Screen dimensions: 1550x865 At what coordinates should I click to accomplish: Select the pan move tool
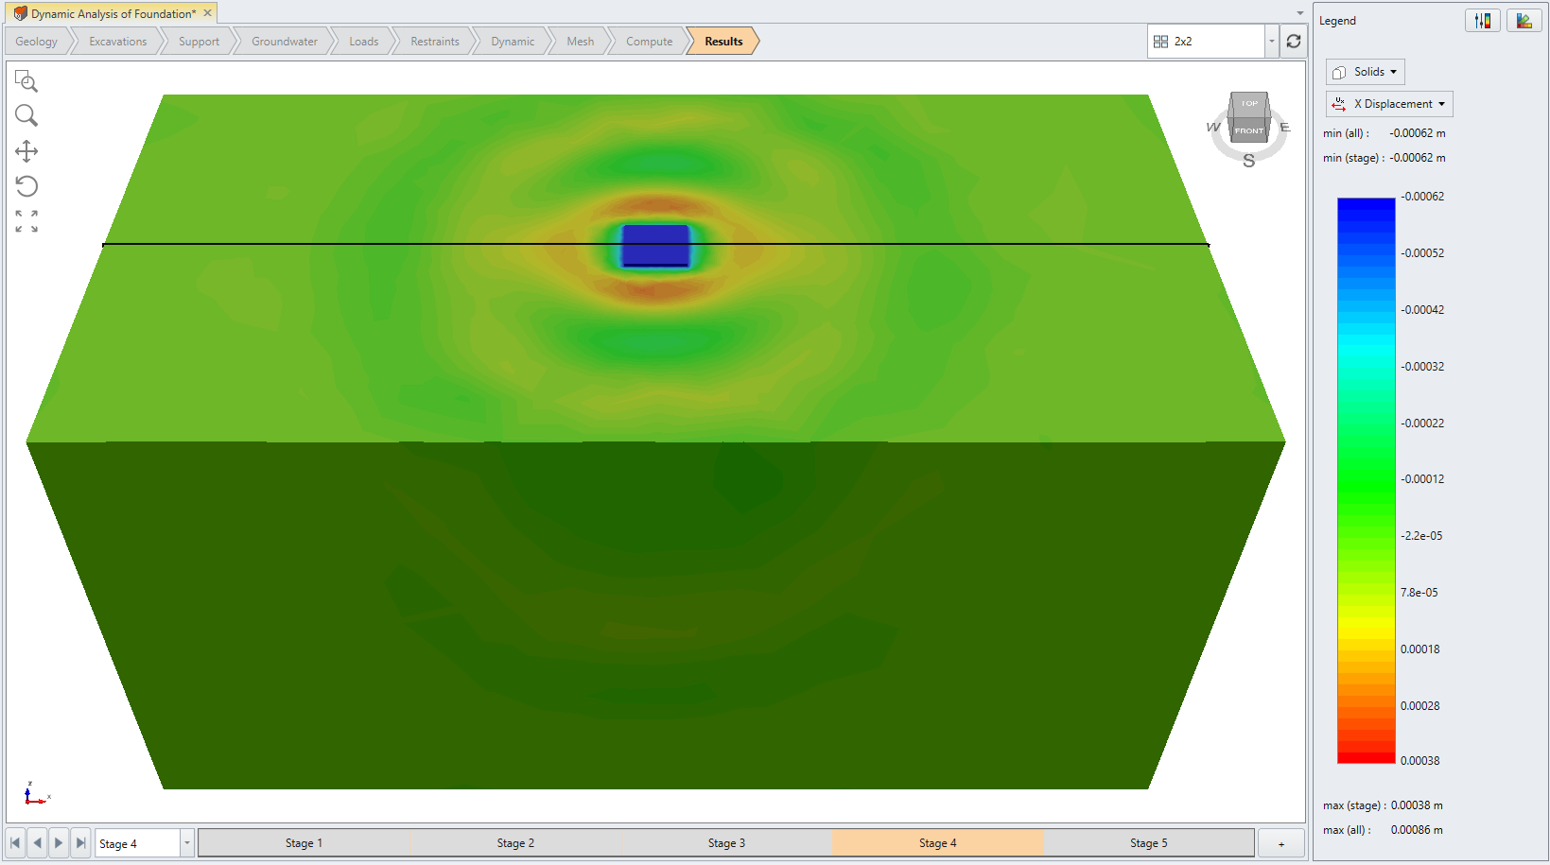coord(26,151)
